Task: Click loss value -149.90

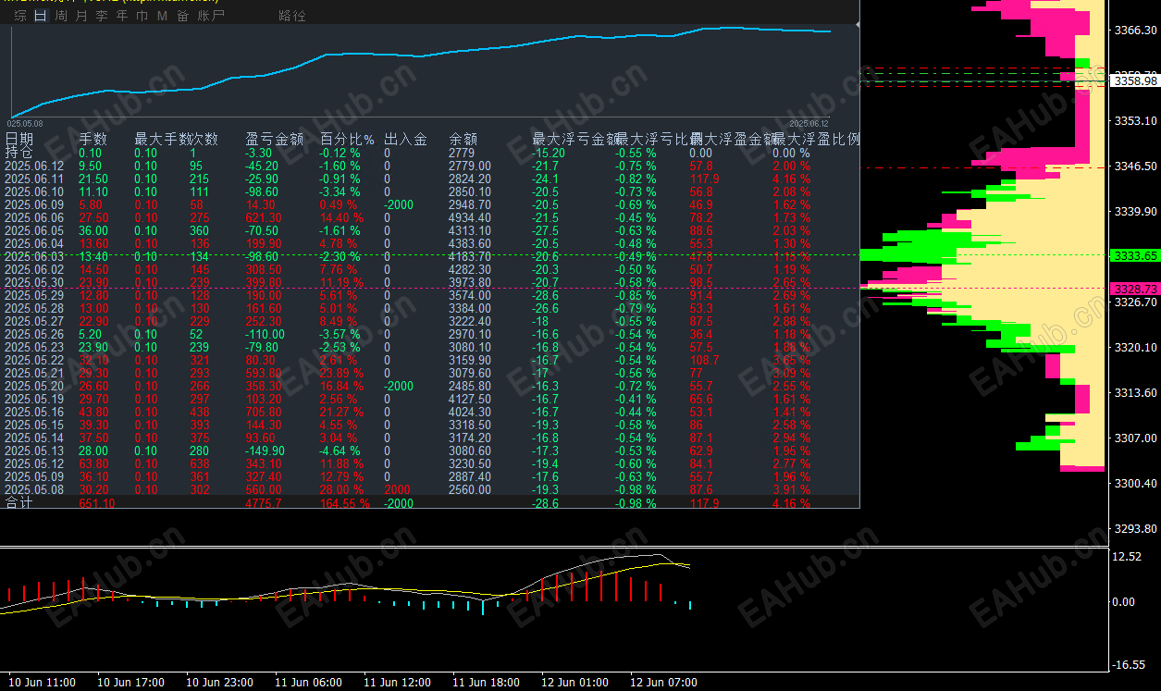Action: click(x=266, y=450)
